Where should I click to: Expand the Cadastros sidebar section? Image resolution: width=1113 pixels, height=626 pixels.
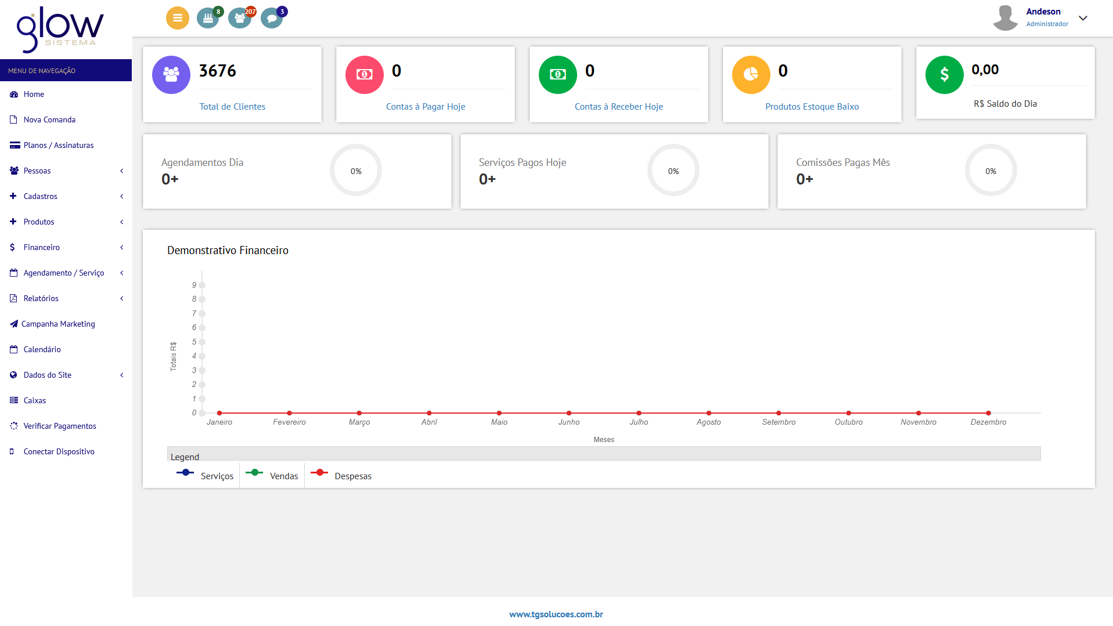click(x=41, y=196)
